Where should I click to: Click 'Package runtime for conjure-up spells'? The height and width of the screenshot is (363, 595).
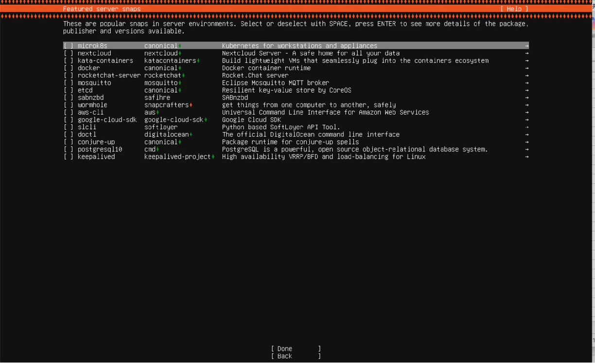click(290, 142)
